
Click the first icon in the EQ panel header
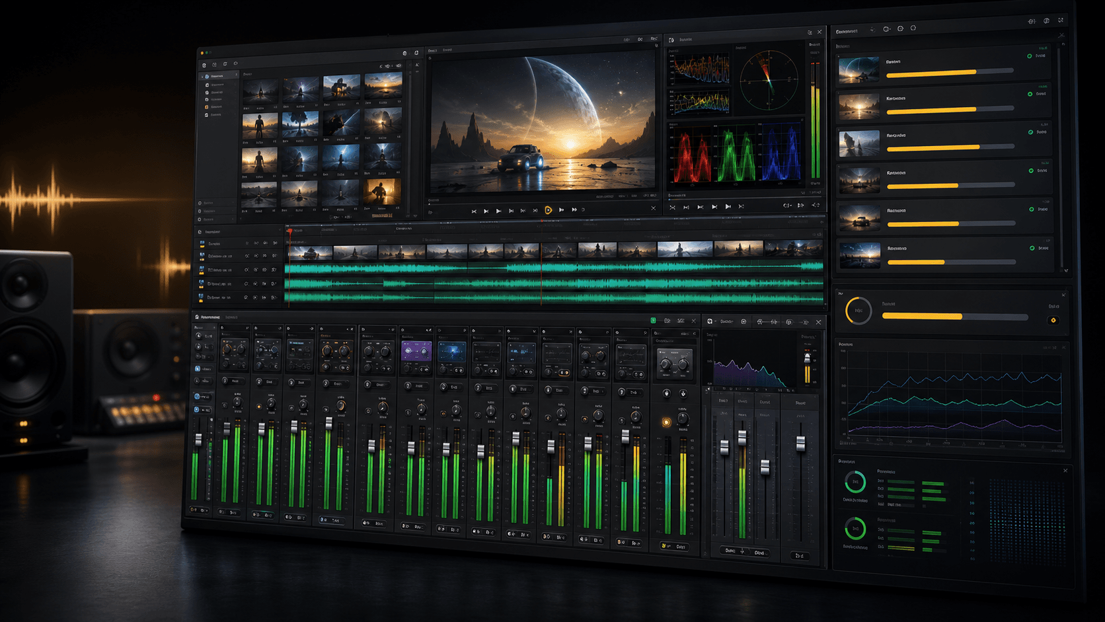tap(710, 322)
